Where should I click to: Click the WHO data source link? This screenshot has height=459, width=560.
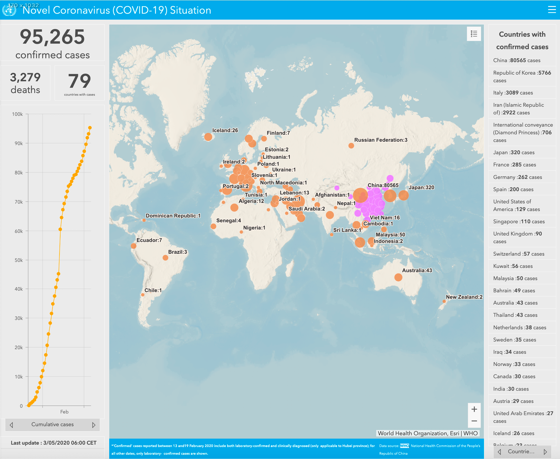pyautogui.click(x=404, y=446)
